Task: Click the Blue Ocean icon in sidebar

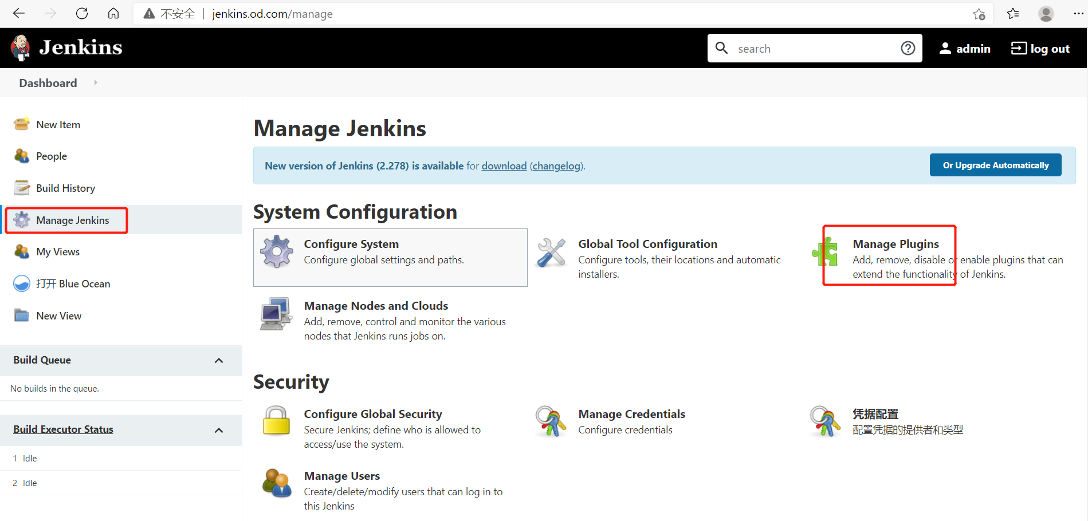Action: (22, 283)
